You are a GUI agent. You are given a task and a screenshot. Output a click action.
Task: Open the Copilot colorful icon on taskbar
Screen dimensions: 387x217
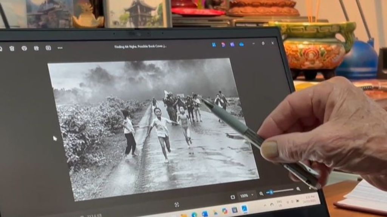coord(224,211)
